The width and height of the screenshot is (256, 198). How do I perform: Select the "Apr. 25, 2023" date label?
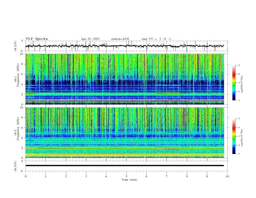click(x=90, y=39)
